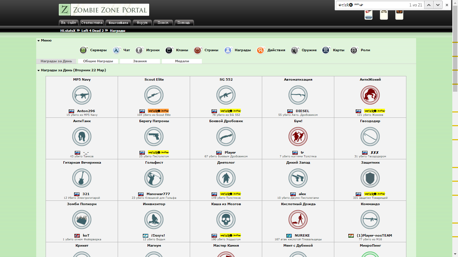Screen dimensions: 458x257
Task: Switch to the Звания tab
Action: point(140,61)
